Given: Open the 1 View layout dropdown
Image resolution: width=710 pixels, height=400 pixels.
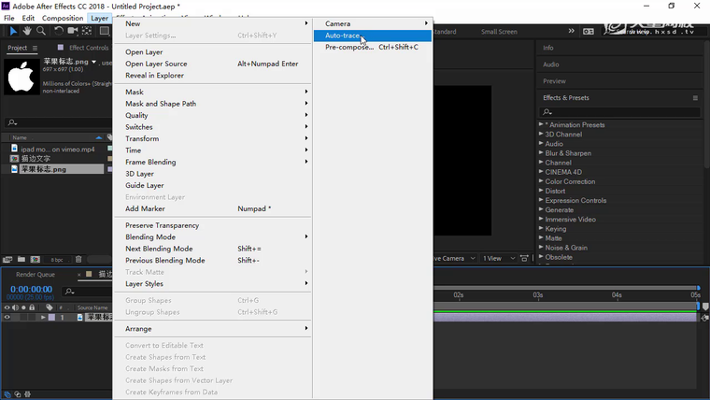Looking at the screenshot, I should point(495,258).
